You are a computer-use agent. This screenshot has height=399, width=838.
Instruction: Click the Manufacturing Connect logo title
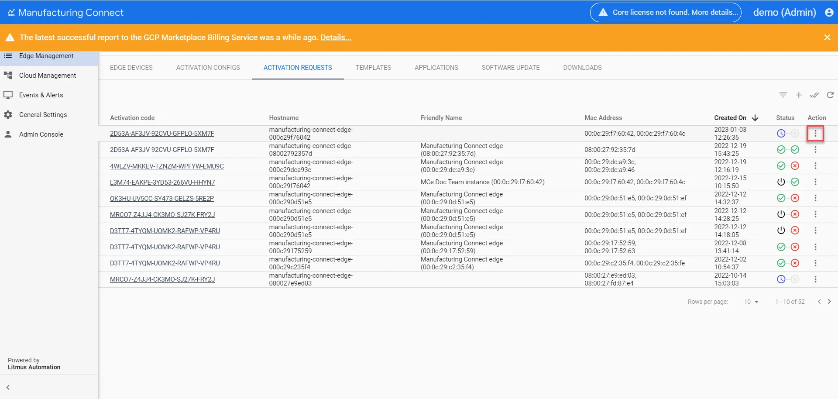[66, 13]
